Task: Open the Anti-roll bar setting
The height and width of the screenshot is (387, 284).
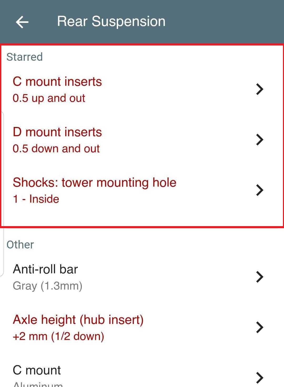Action: (x=45, y=269)
